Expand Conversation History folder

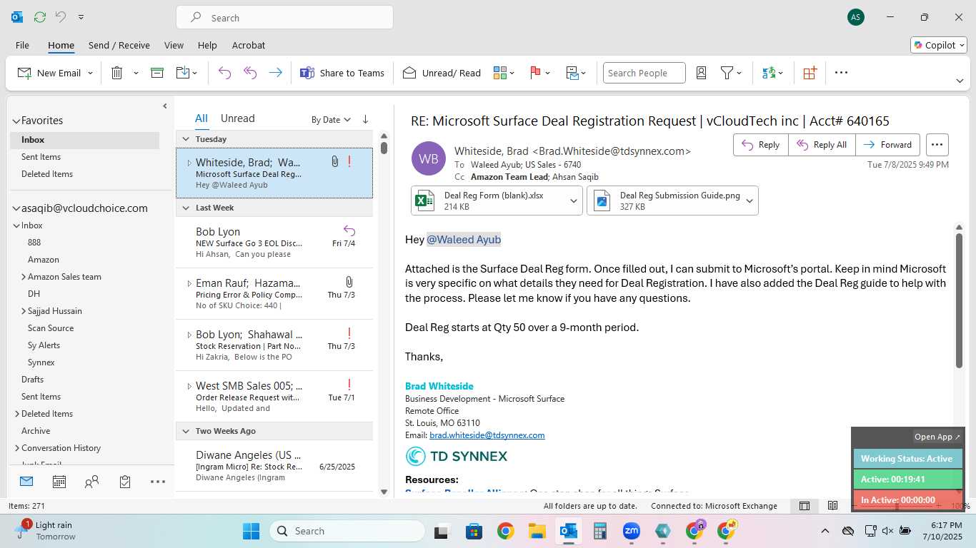[x=17, y=448]
